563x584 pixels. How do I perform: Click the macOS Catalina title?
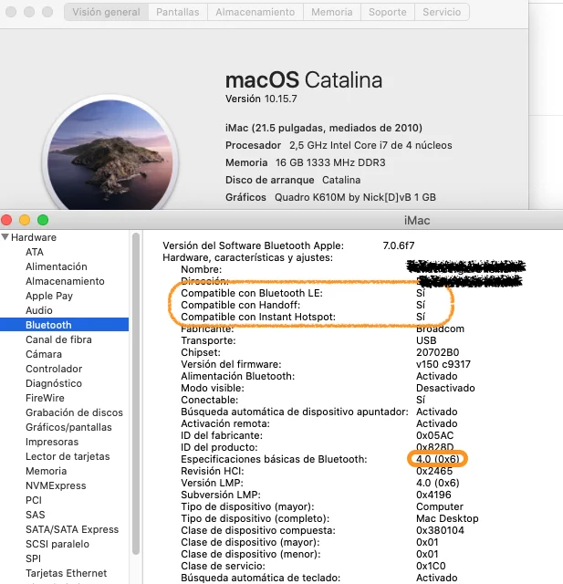304,80
